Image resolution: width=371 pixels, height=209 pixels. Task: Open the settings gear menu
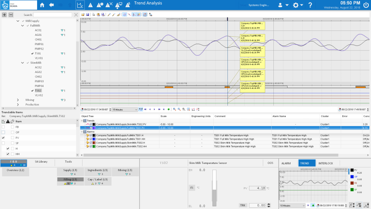pyautogui.click(x=296, y=5)
